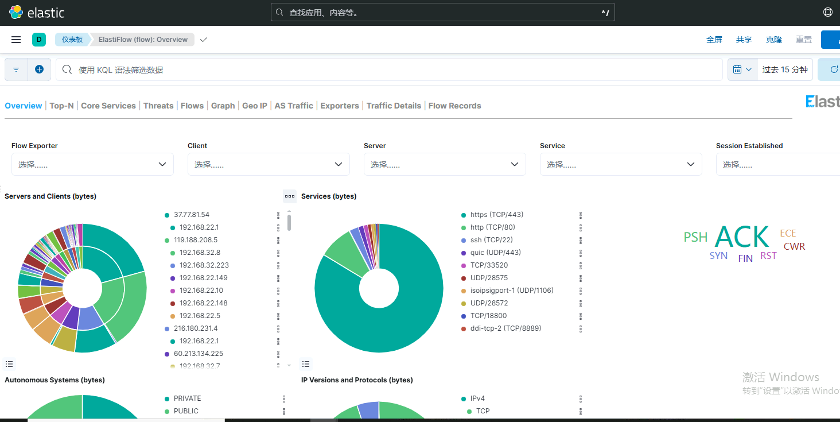
Task: Open the filter options menu icon
Action: tap(16, 69)
